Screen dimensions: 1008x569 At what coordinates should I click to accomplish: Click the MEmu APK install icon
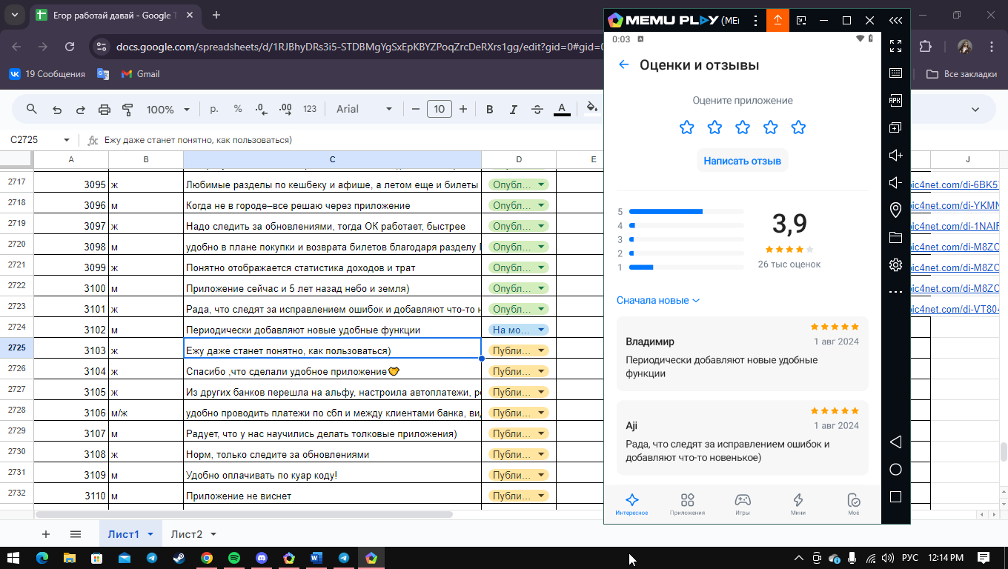pyautogui.click(x=895, y=100)
